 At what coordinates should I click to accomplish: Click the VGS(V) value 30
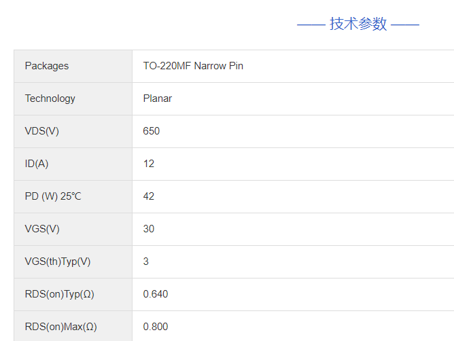point(149,229)
